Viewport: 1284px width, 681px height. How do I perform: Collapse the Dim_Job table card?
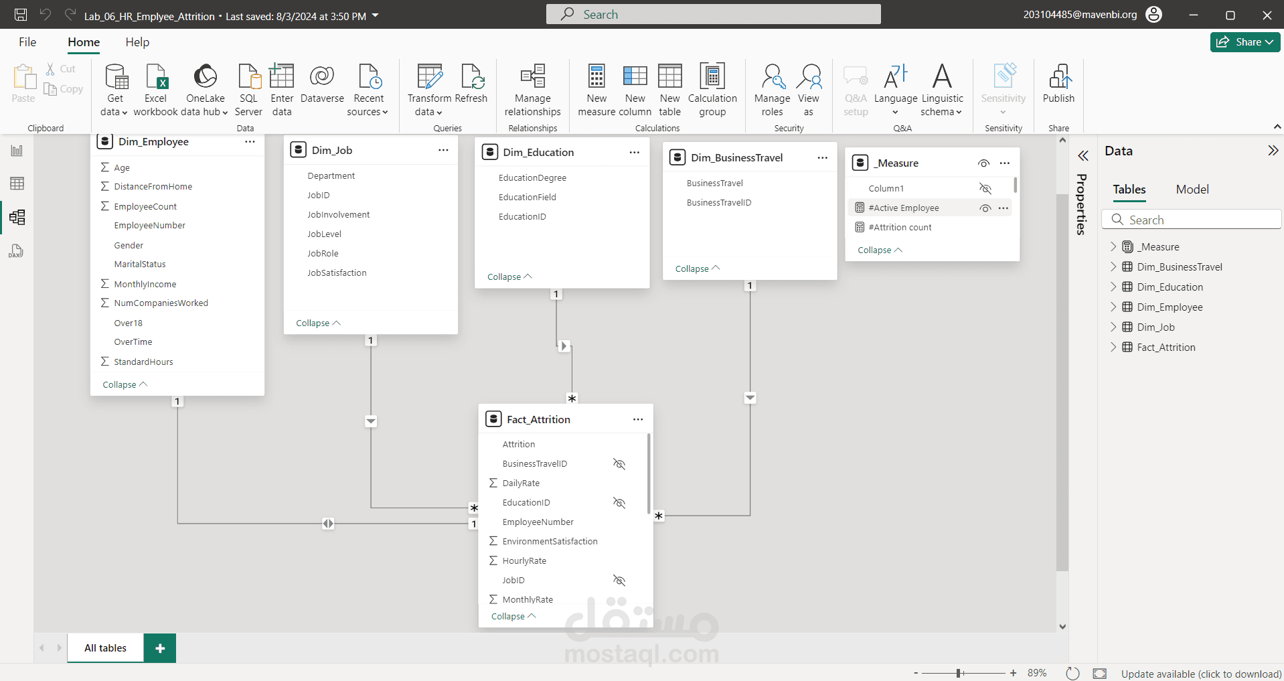(319, 323)
